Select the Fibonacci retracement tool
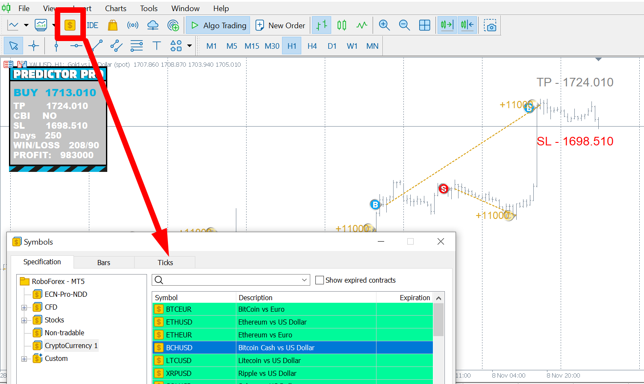 tap(137, 46)
